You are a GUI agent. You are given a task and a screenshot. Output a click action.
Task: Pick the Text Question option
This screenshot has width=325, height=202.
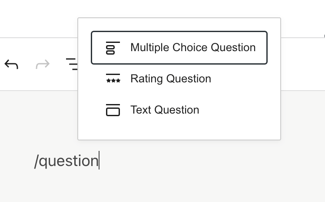coord(165,110)
